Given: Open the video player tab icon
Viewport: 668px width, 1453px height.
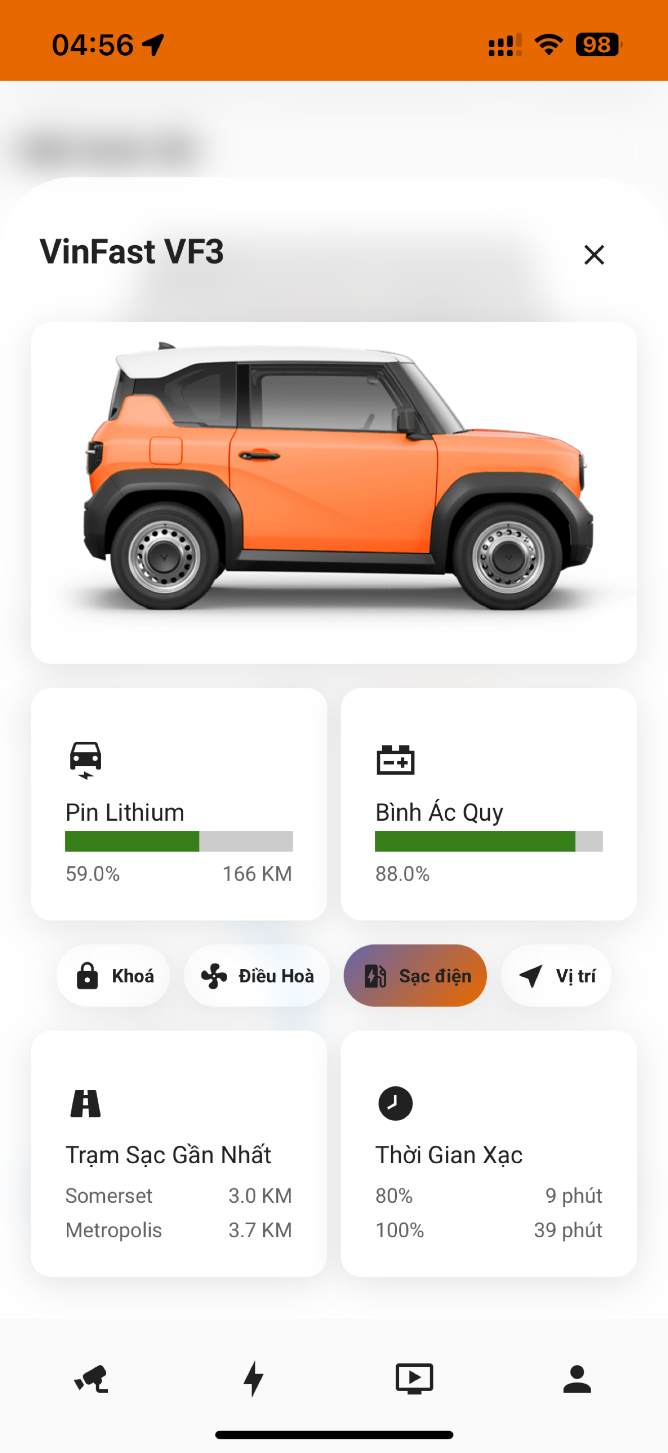Looking at the screenshot, I should click(414, 1379).
